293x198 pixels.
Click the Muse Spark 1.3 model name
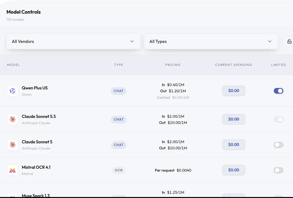(x=36, y=196)
